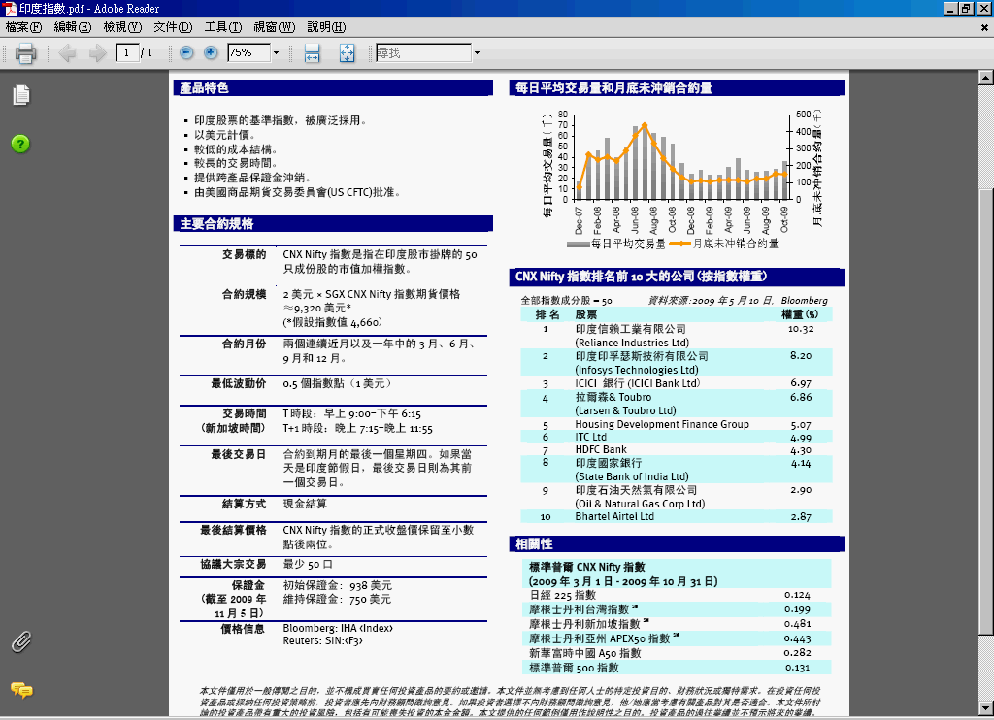Click the vertical scrollbar up arrow
This screenshot has width=994, height=720.
pos(985,78)
